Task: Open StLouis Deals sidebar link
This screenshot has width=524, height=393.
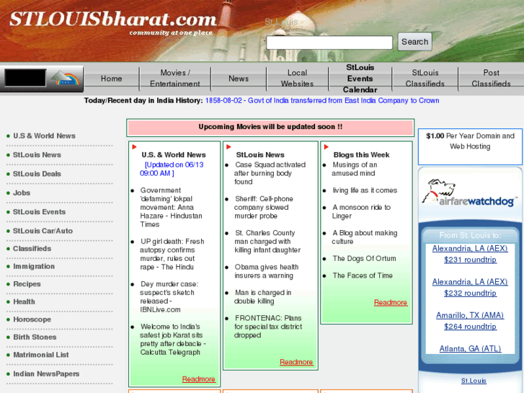Action: [x=37, y=174]
